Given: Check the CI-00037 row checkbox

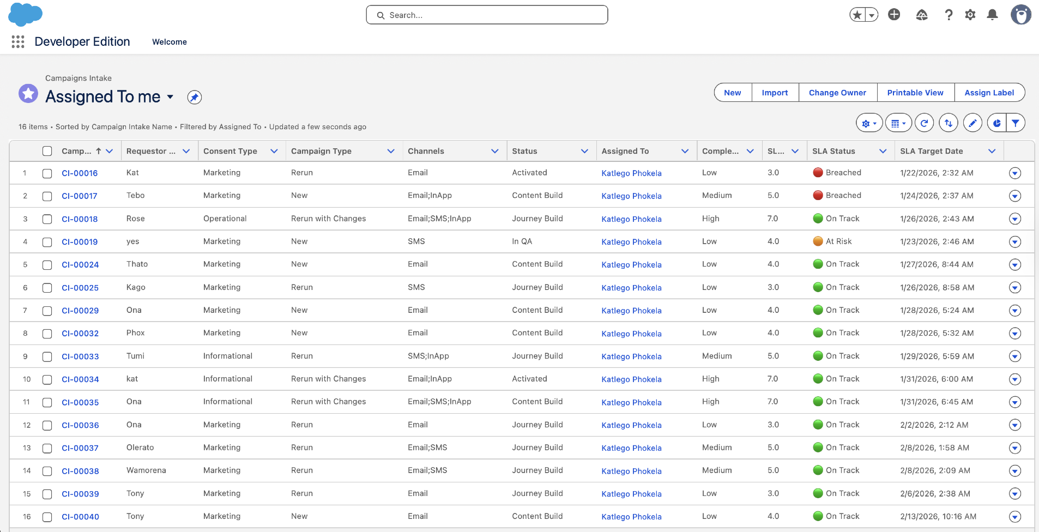Looking at the screenshot, I should point(47,448).
